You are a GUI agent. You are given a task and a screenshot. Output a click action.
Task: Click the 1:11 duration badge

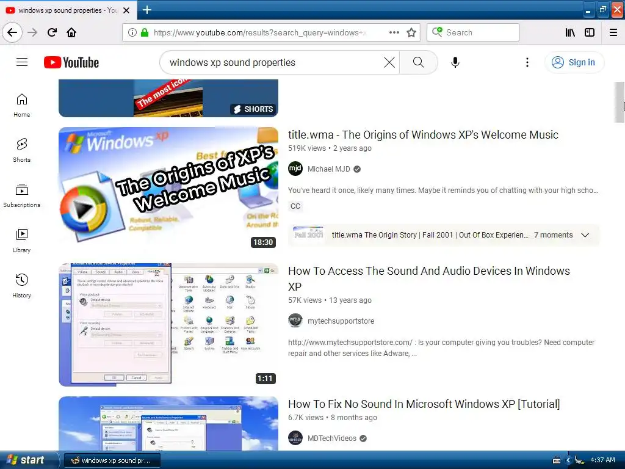point(265,378)
